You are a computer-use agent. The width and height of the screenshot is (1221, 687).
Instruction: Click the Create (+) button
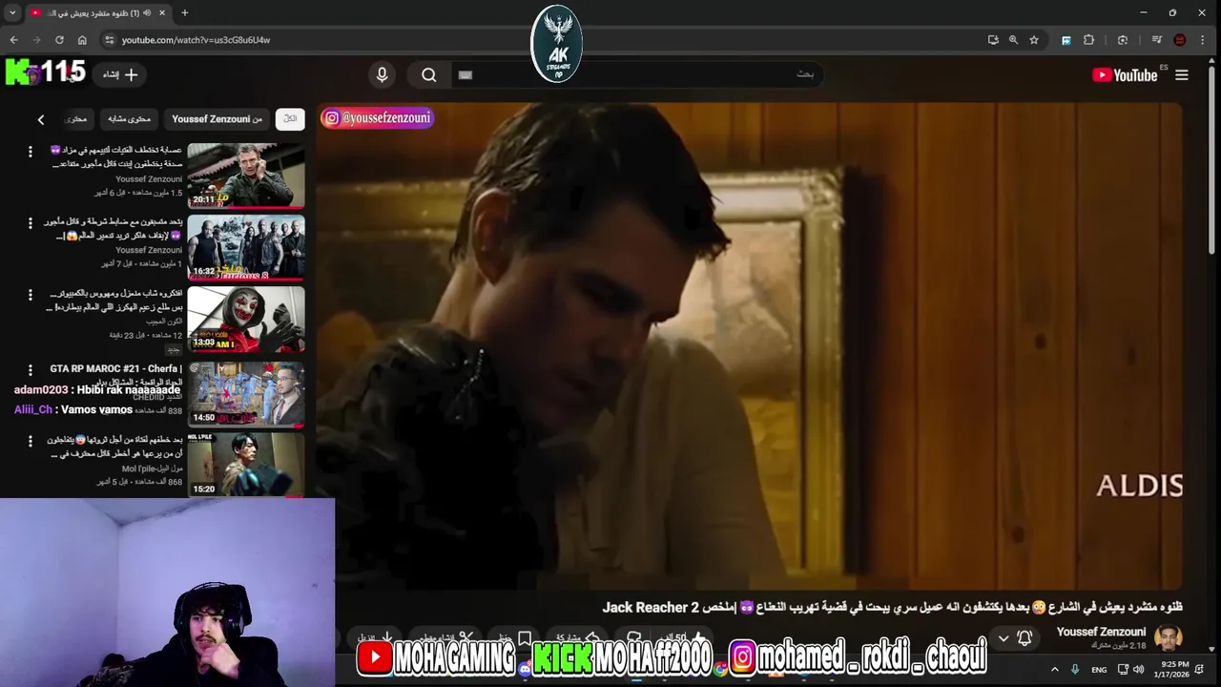click(x=121, y=74)
